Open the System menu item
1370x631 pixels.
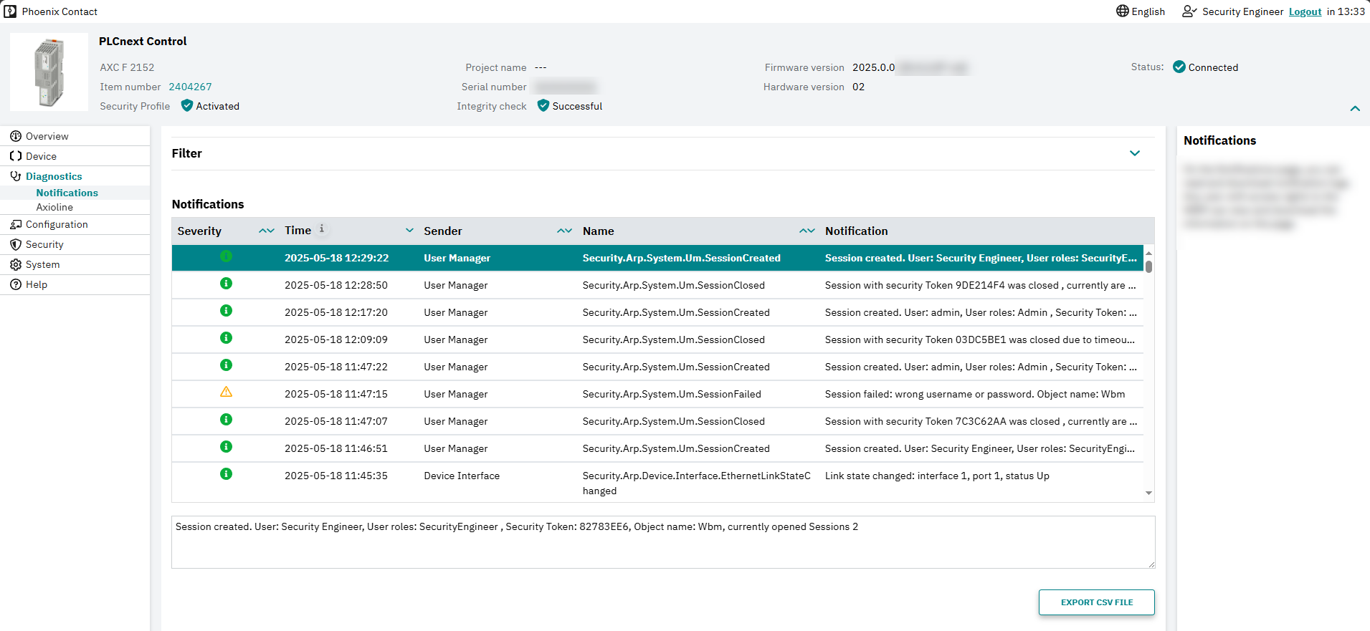[42, 264]
